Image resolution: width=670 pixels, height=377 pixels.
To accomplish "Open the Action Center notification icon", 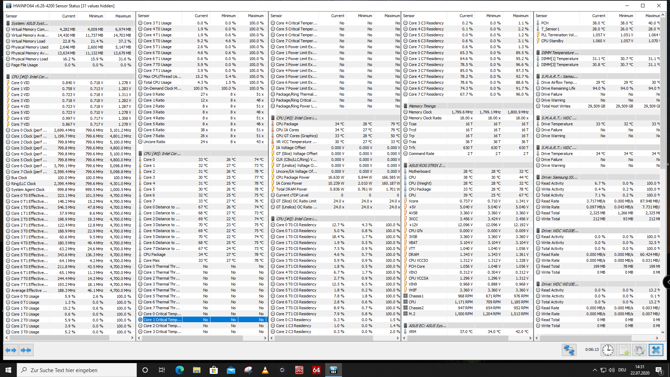I will click(x=659, y=370).
